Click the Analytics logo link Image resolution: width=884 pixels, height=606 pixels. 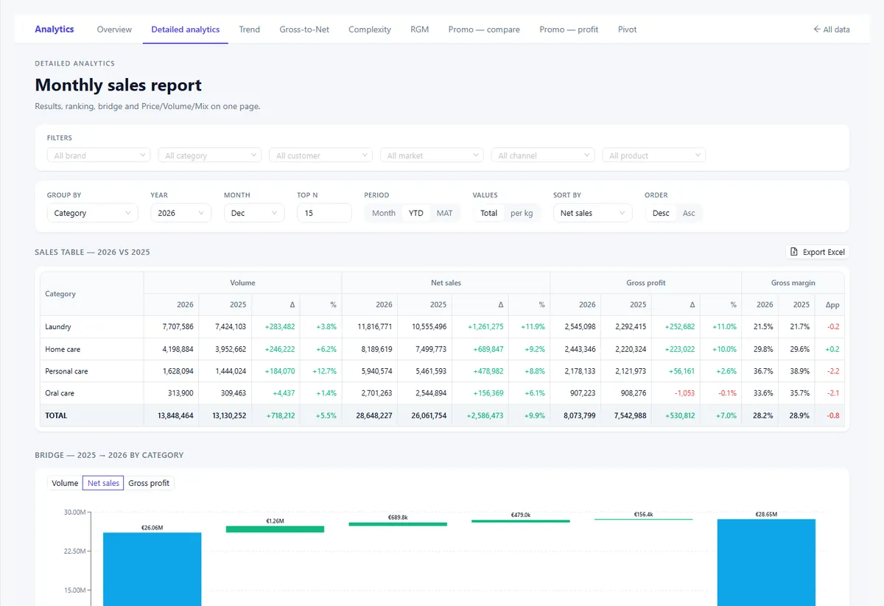55,29
